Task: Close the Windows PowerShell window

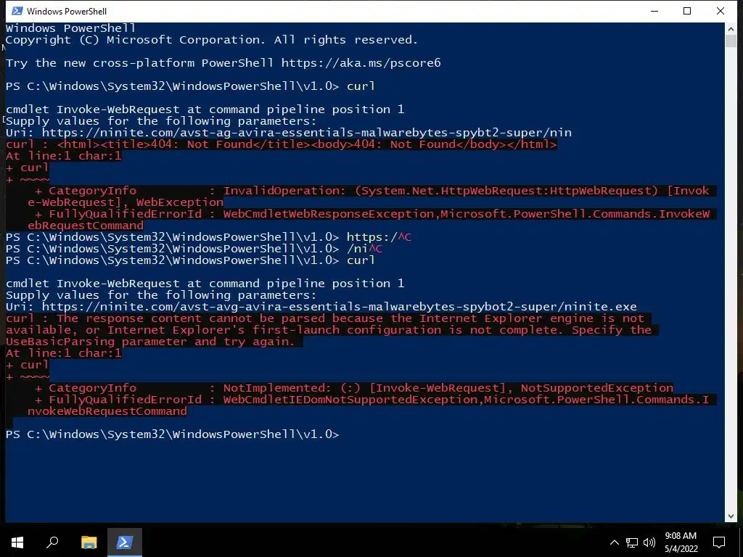Action: point(721,11)
